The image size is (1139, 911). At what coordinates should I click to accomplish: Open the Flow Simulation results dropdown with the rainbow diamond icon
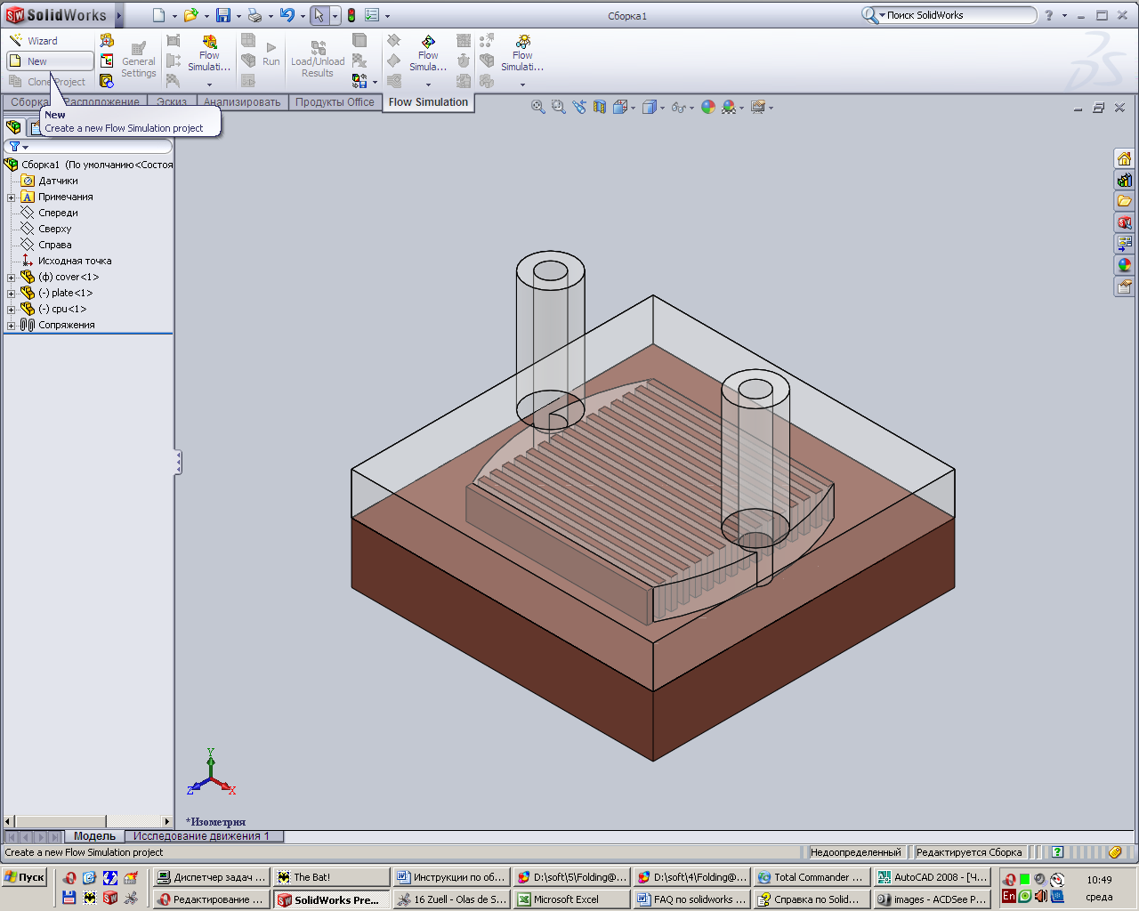(428, 60)
